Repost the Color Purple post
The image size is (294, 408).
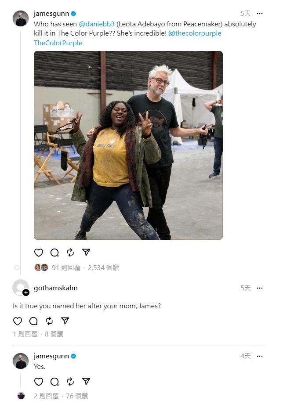coord(70,253)
